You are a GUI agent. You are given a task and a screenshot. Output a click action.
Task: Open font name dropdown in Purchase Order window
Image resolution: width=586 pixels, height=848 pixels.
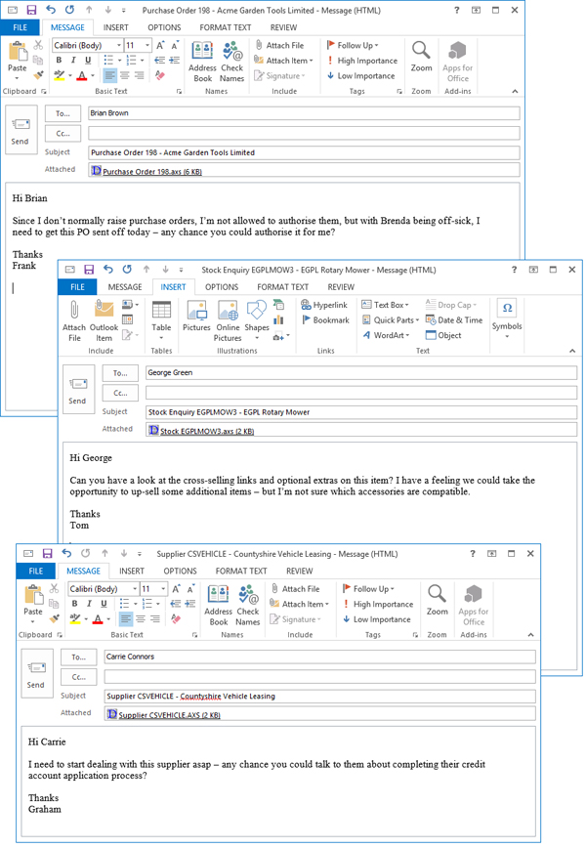point(118,45)
